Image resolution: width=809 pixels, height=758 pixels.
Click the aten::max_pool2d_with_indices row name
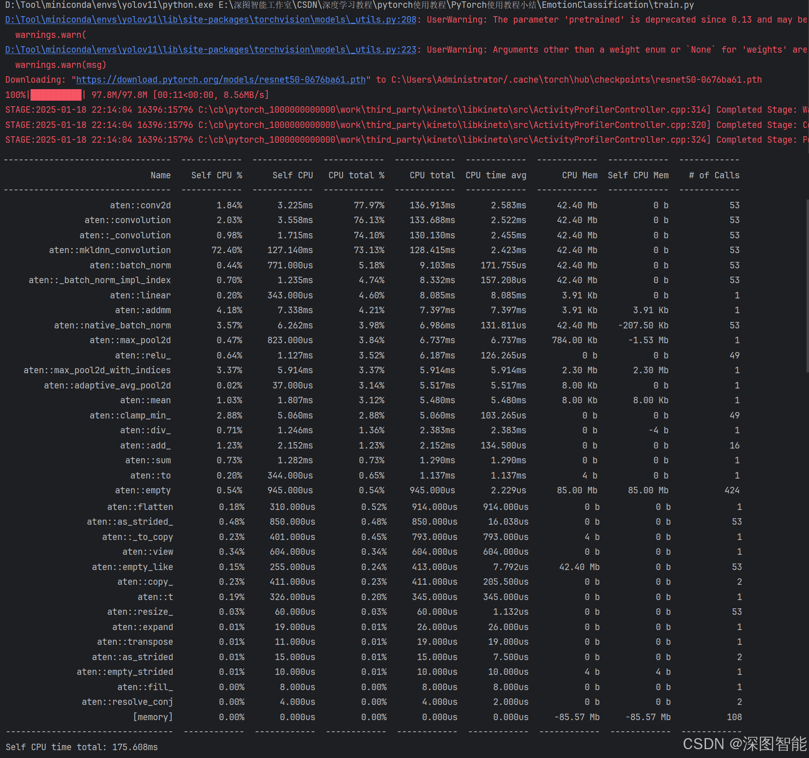(97, 370)
